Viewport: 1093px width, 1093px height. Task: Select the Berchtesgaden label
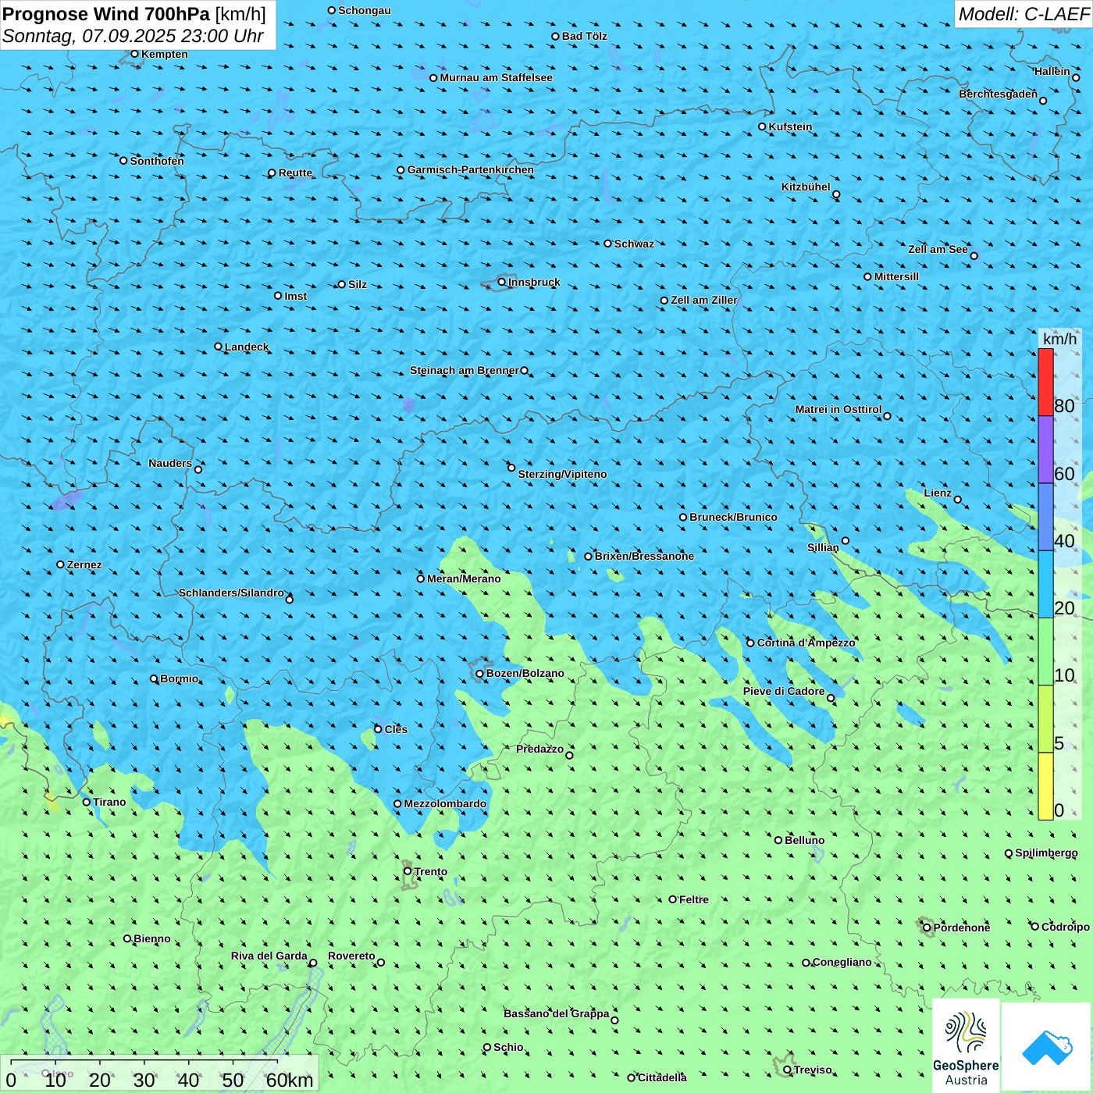999,94
